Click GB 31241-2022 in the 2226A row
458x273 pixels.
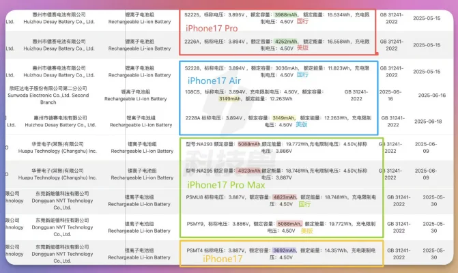tap(392, 45)
